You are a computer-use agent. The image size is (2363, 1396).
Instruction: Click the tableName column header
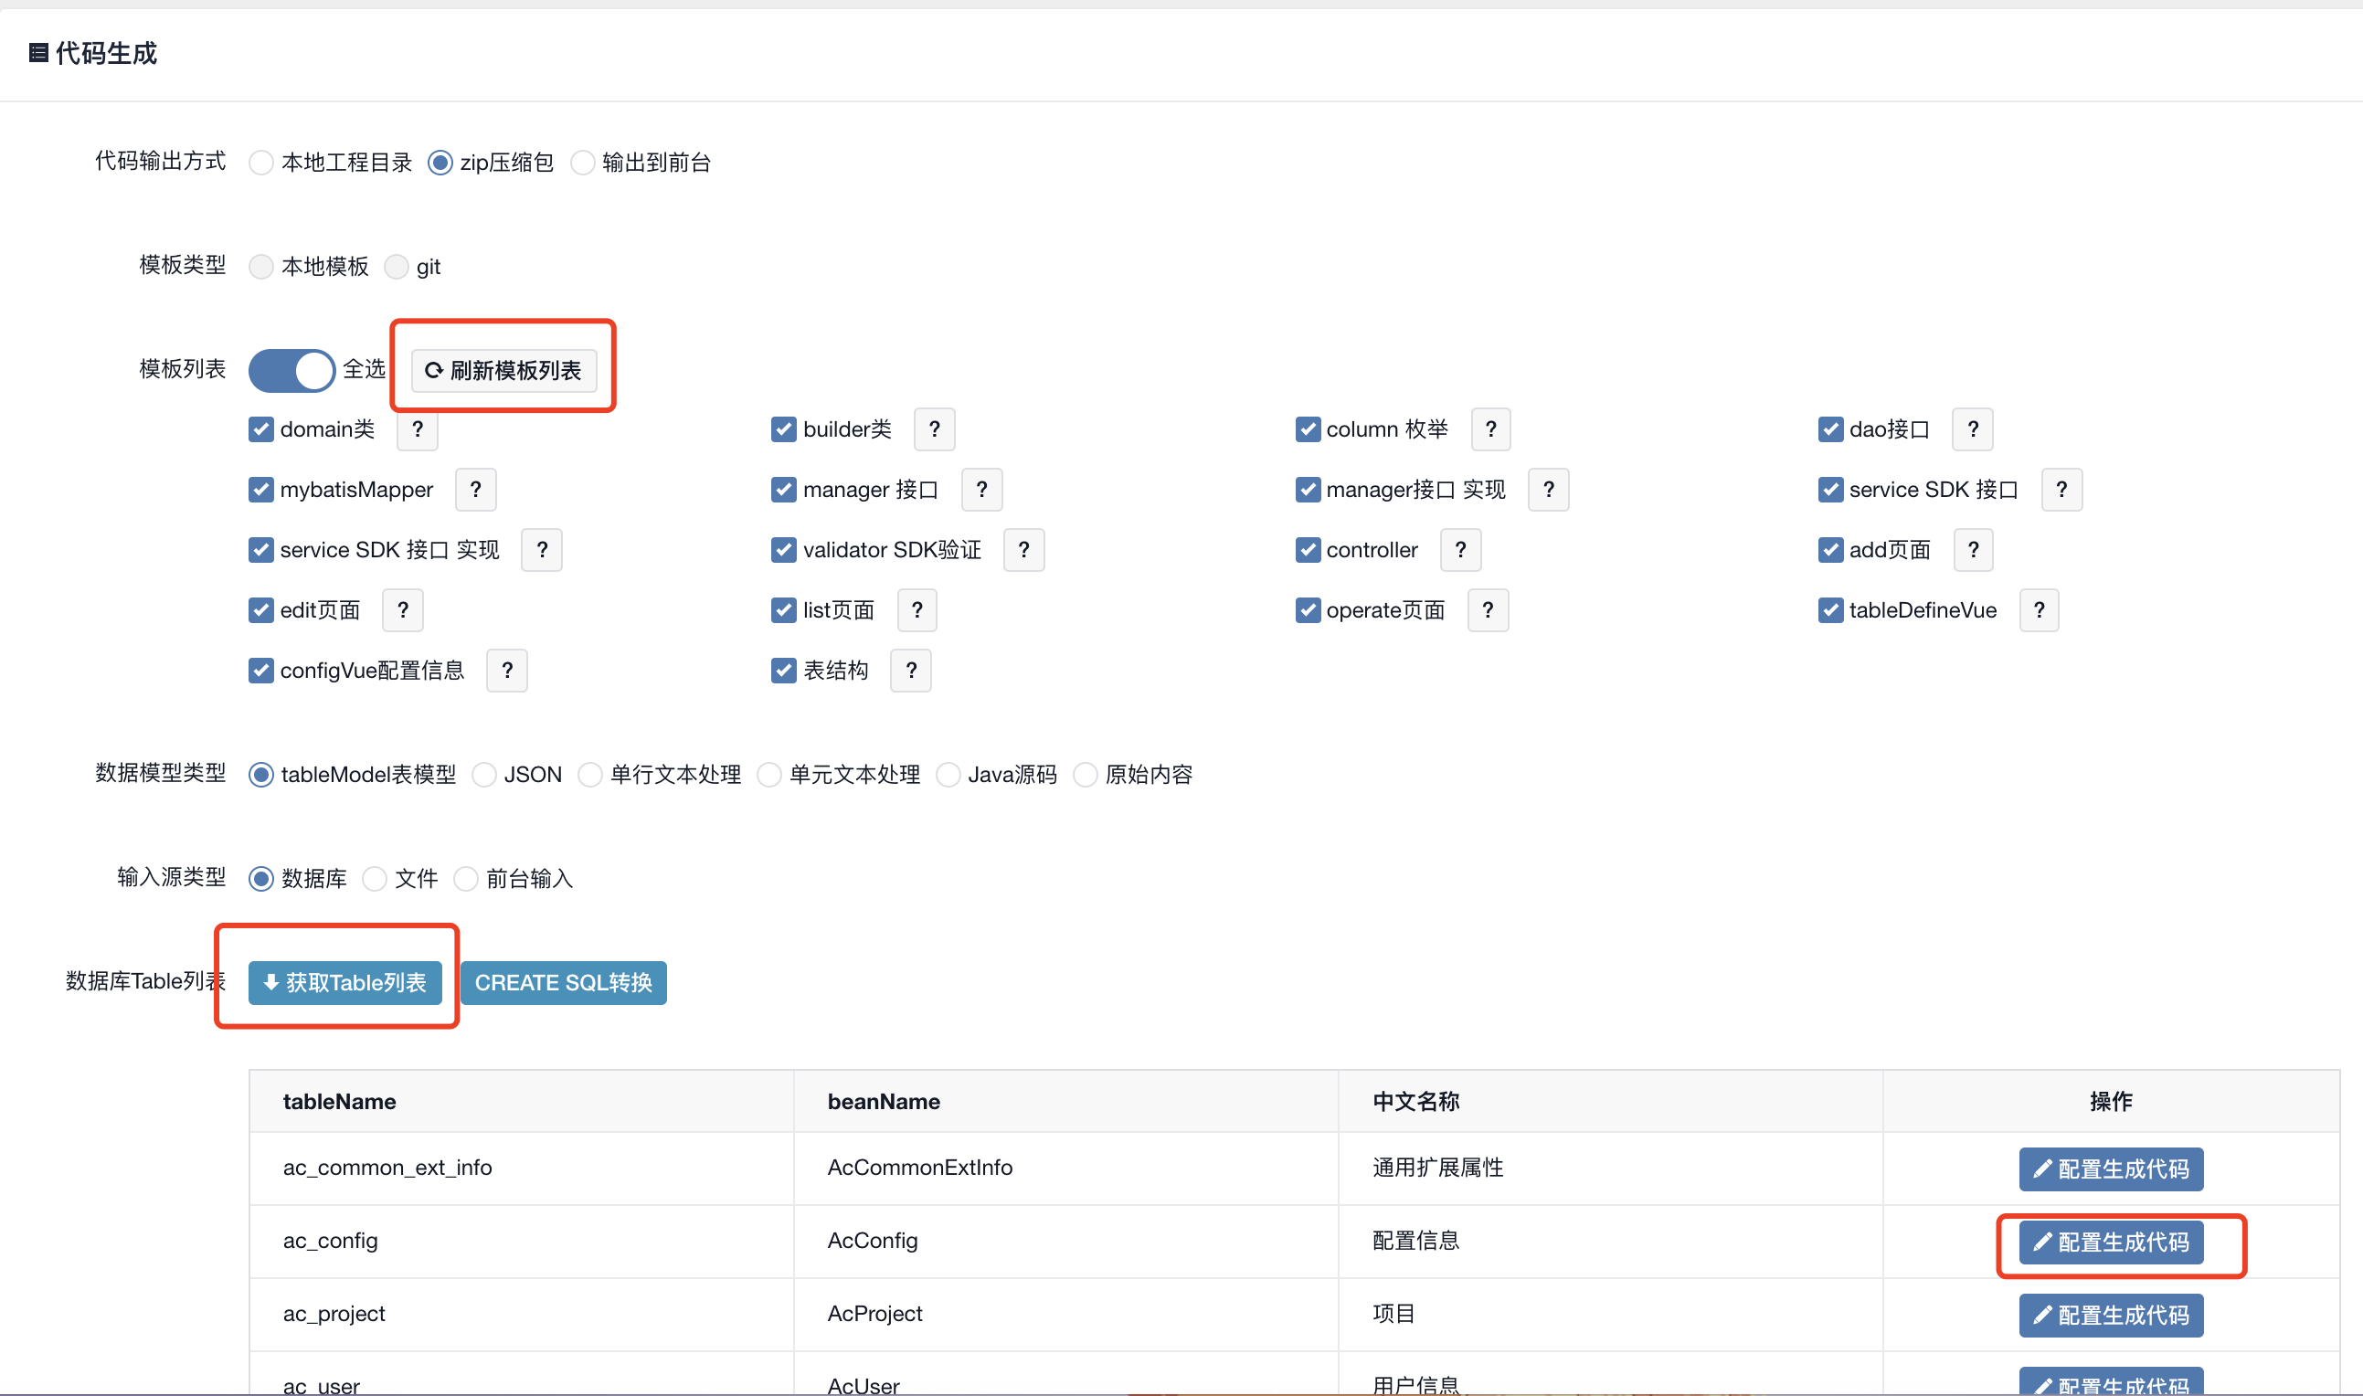(521, 1101)
